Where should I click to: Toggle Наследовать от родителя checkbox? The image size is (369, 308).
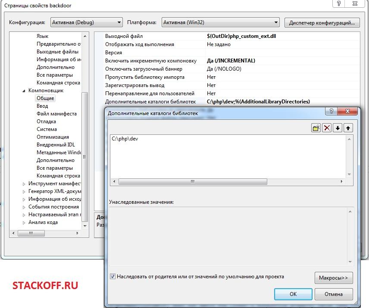[x=113, y=277]
